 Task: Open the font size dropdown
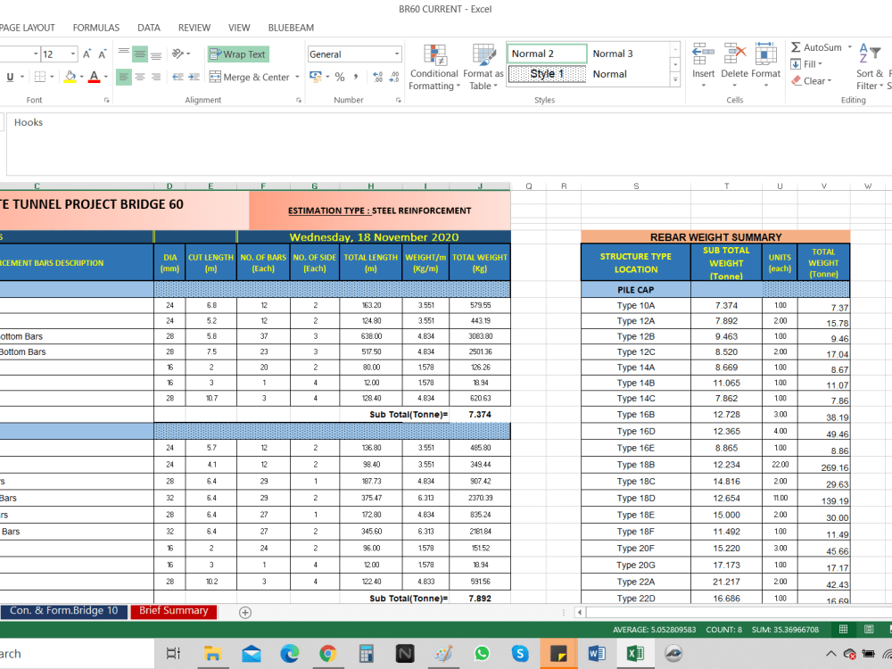73,54
